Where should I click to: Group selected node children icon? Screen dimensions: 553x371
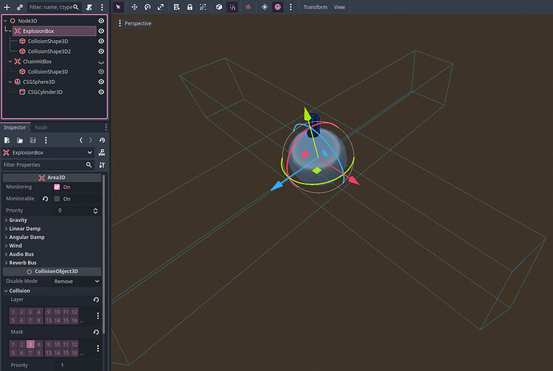click(x=203, y=7)
